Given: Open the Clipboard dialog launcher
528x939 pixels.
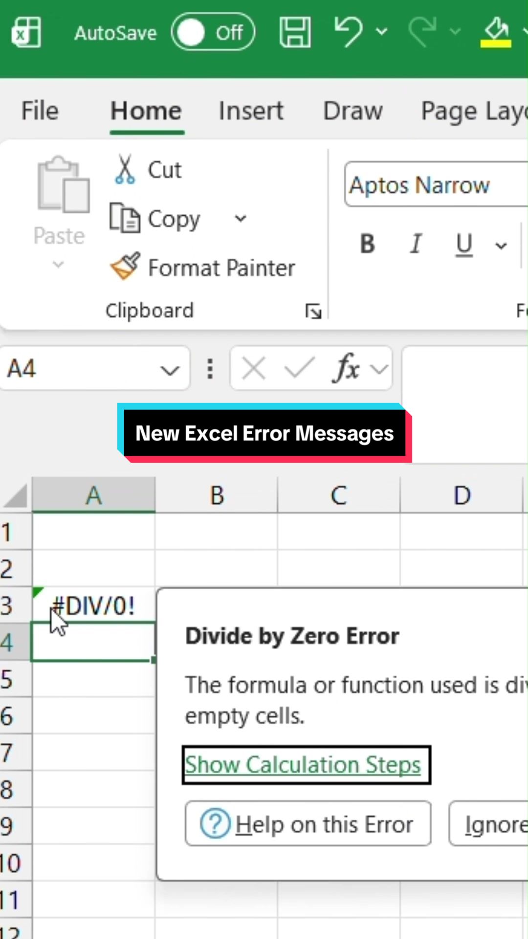Looking at the screenshot, I should click(313, 311).
